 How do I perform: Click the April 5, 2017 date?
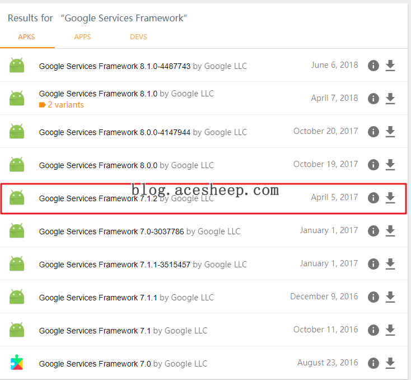[x=334, y=197]
